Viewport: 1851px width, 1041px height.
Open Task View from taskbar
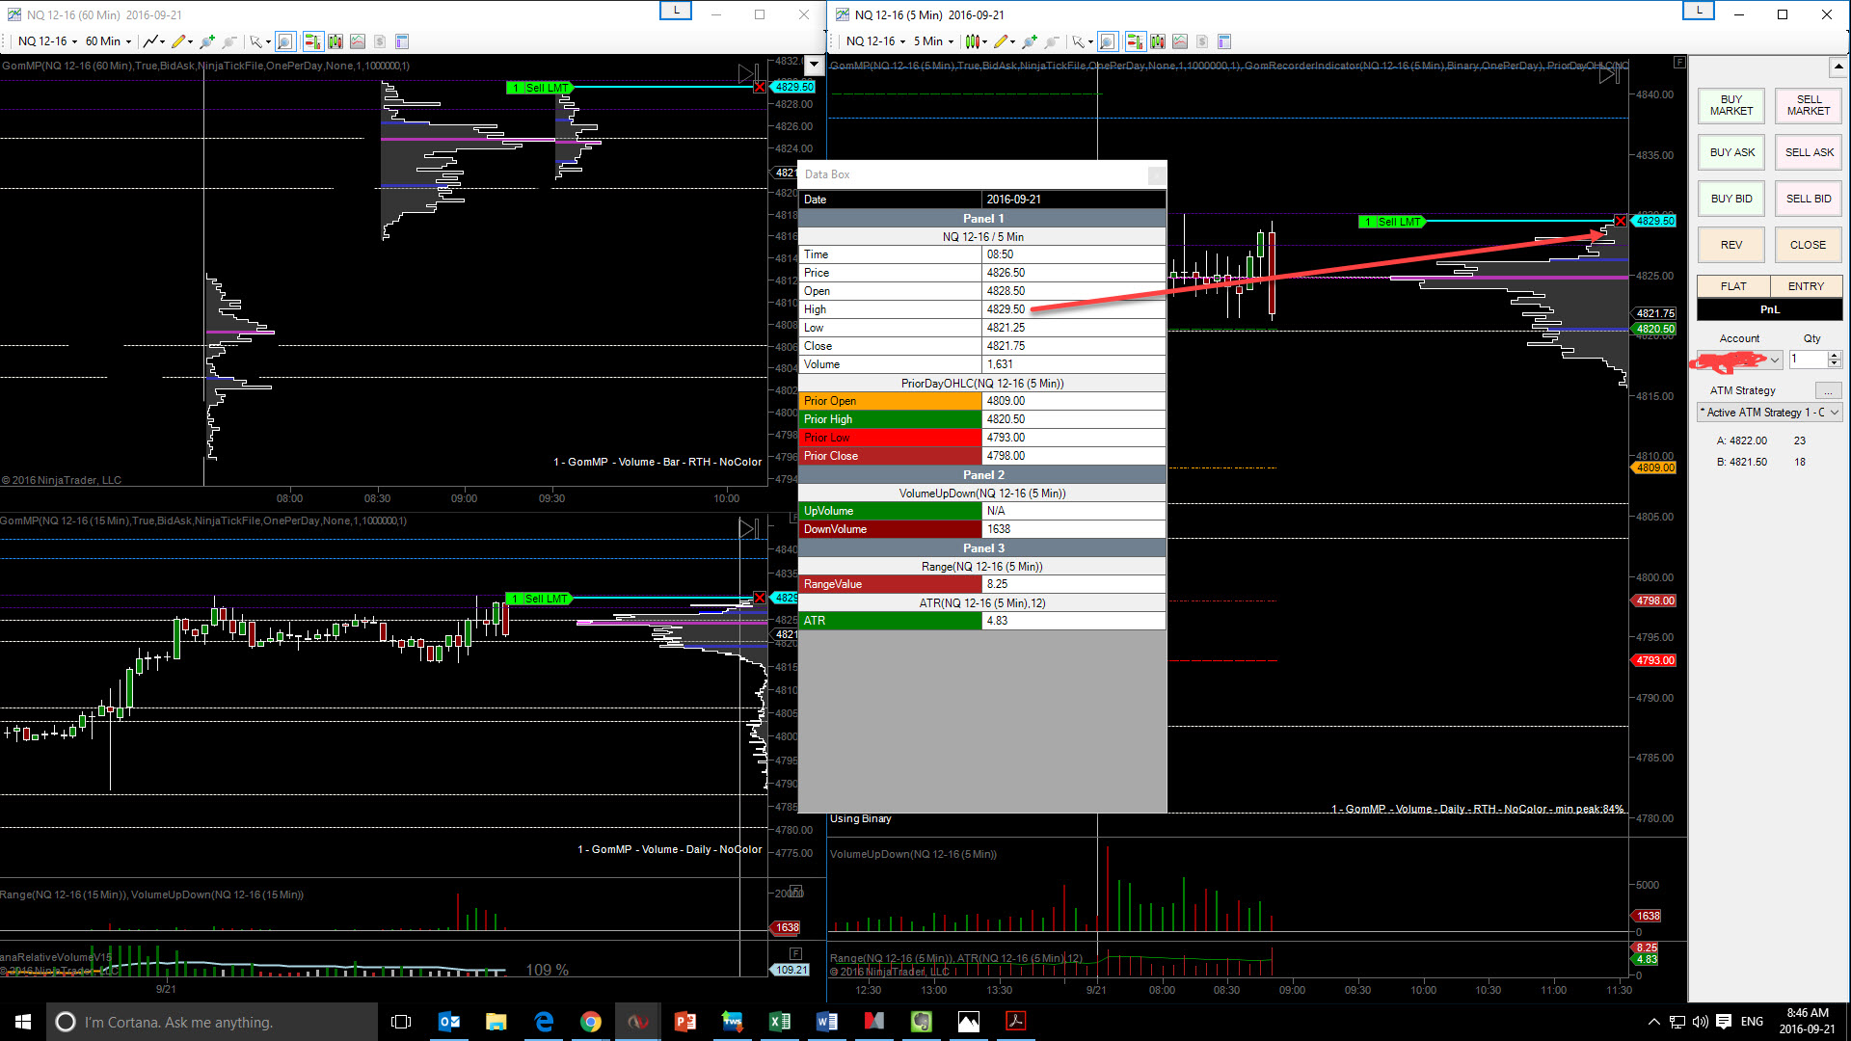coord(402,1022)
